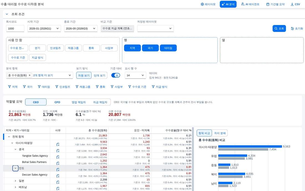This screenshot has width=305, height=191.
Task: Collapse the 전체 합계 row
Action: [x=9, y=137]
